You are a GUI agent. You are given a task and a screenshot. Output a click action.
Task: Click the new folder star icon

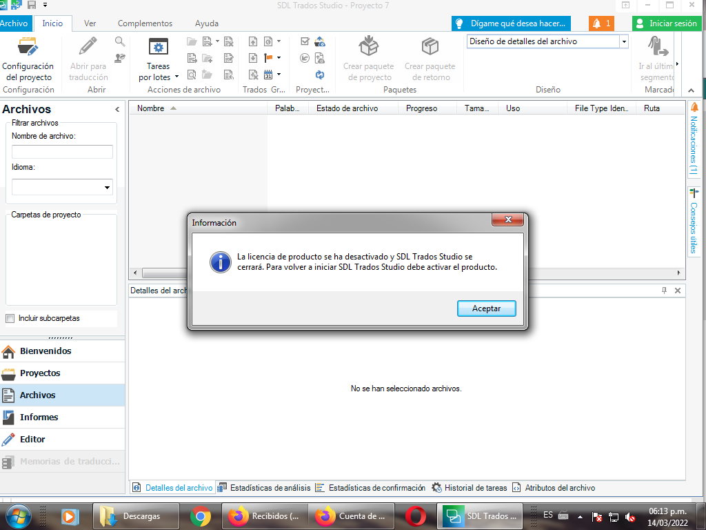[x=207, y=75]
